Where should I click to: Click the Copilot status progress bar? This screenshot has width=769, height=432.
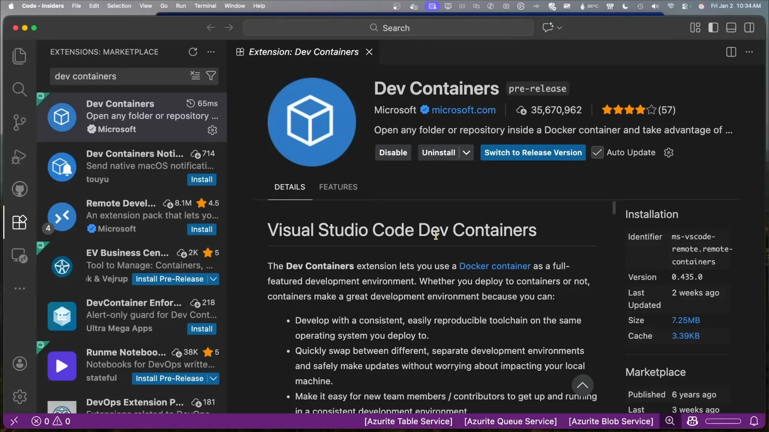(x=723, y=421)
